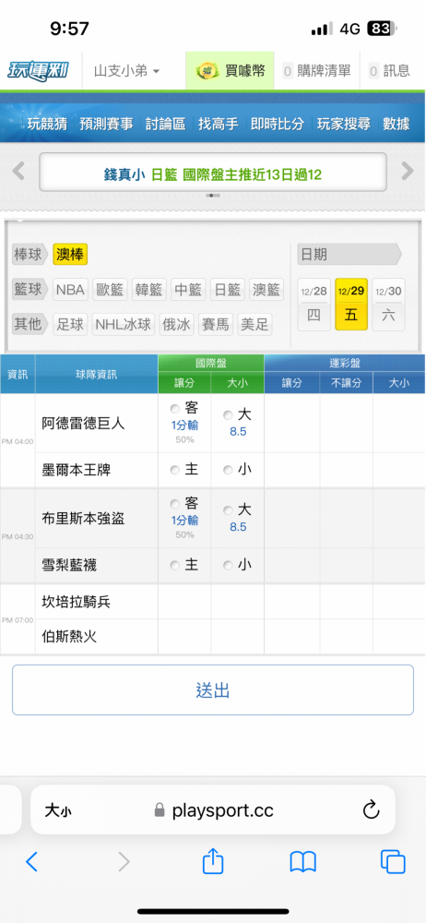Select the 賽馬 league tab
Screen dimensions: 426x923
click(216, 324)
